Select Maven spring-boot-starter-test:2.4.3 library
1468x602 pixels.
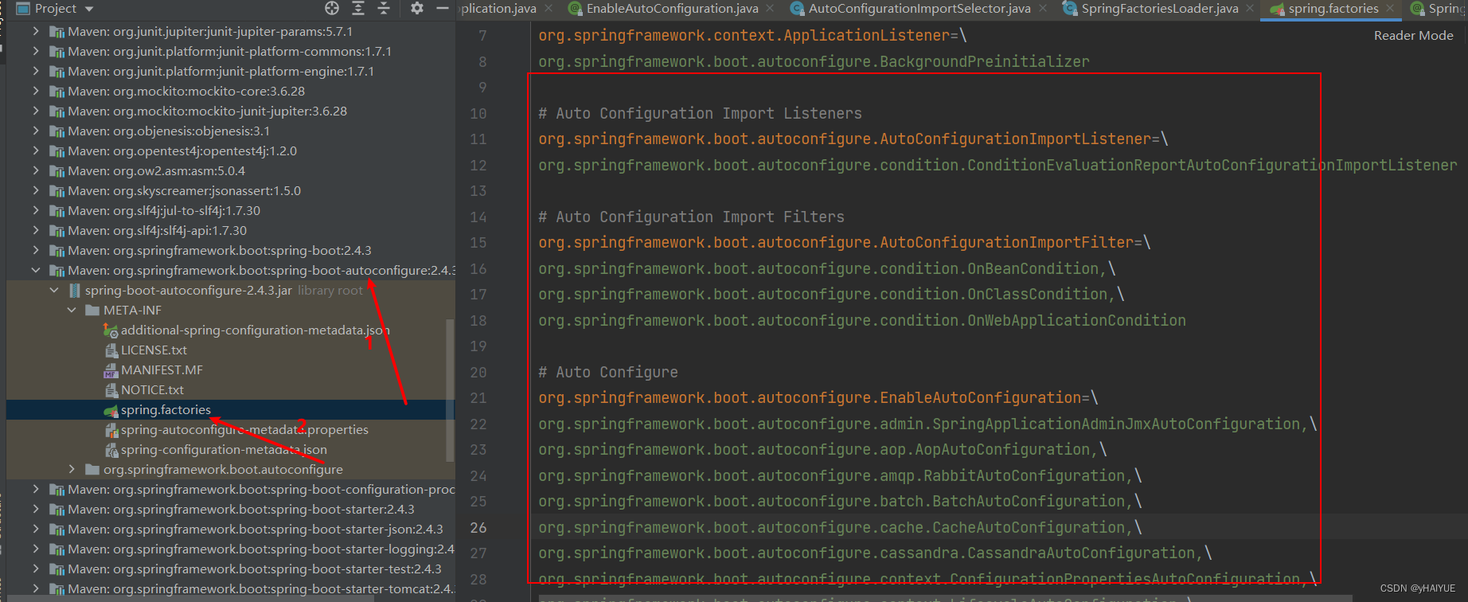(254, 569)
